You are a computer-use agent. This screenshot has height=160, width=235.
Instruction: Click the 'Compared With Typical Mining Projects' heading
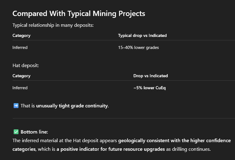[x=79, y=14]
